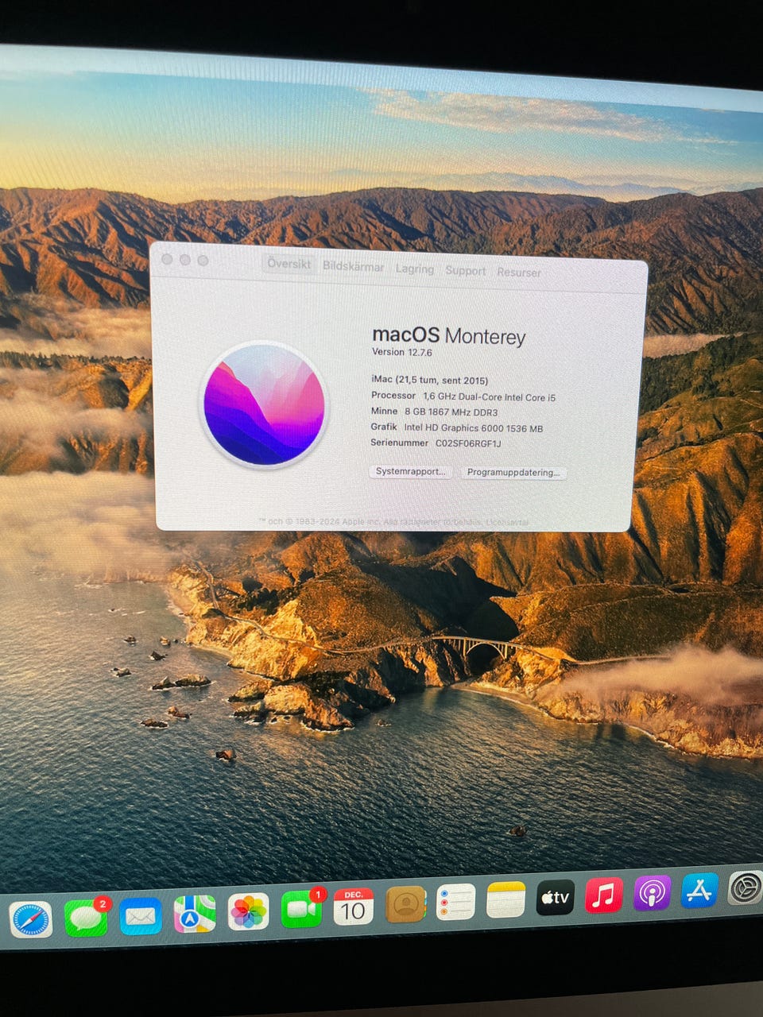Click the serial number C02SF06RGF1J
This screenshot has width=763, height=1017.
[x=468, y=443]
